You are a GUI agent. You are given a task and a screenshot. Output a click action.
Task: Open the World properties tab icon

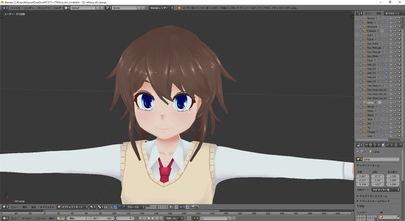pos(379,146)
